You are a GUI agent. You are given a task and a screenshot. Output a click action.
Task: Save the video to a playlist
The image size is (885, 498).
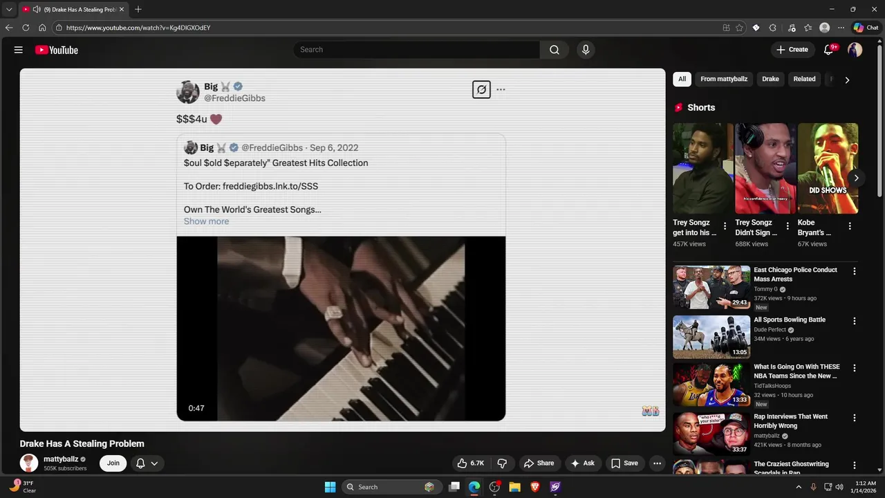(x=624, y=463)
